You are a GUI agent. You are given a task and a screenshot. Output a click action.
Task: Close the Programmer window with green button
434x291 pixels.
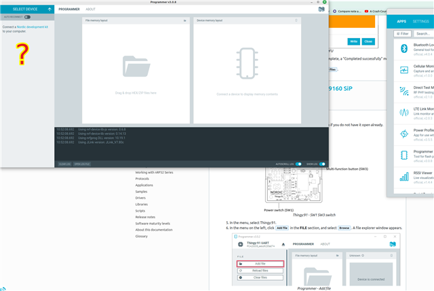tap(324, 2)
